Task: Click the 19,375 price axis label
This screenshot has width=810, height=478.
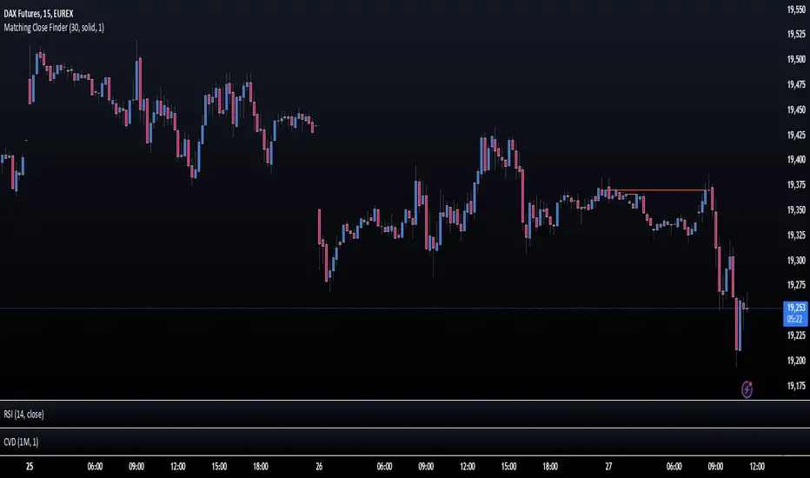Action: pyautogui.click(x=796, y=184)
